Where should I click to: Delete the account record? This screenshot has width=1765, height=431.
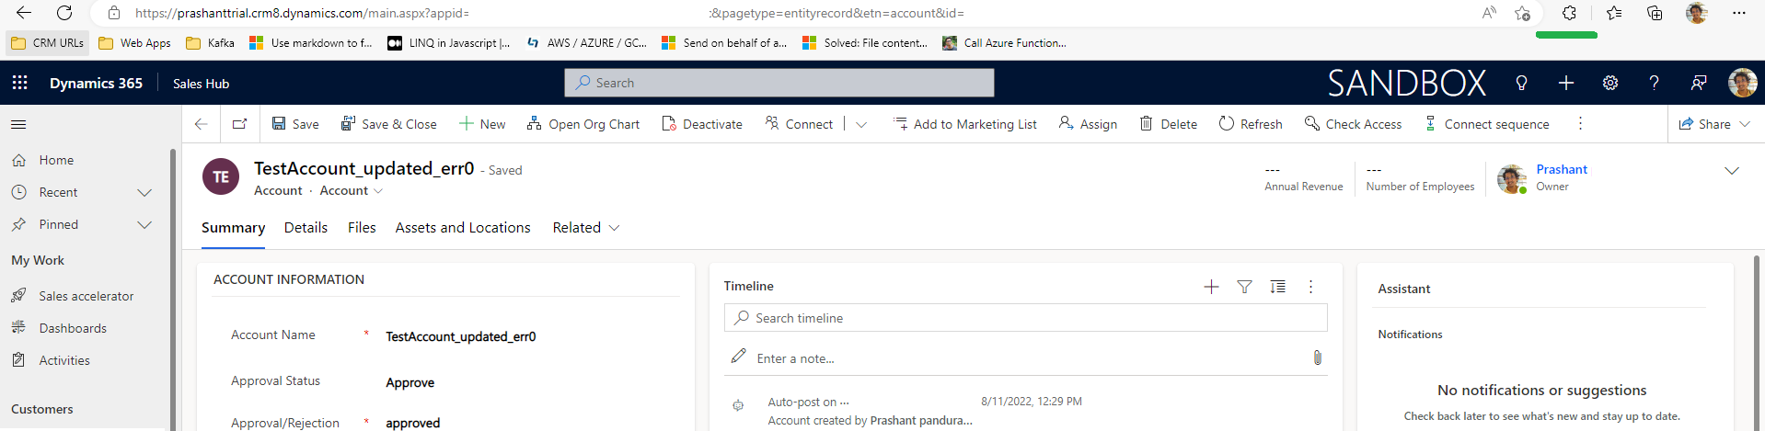(x=1168, y=124)
